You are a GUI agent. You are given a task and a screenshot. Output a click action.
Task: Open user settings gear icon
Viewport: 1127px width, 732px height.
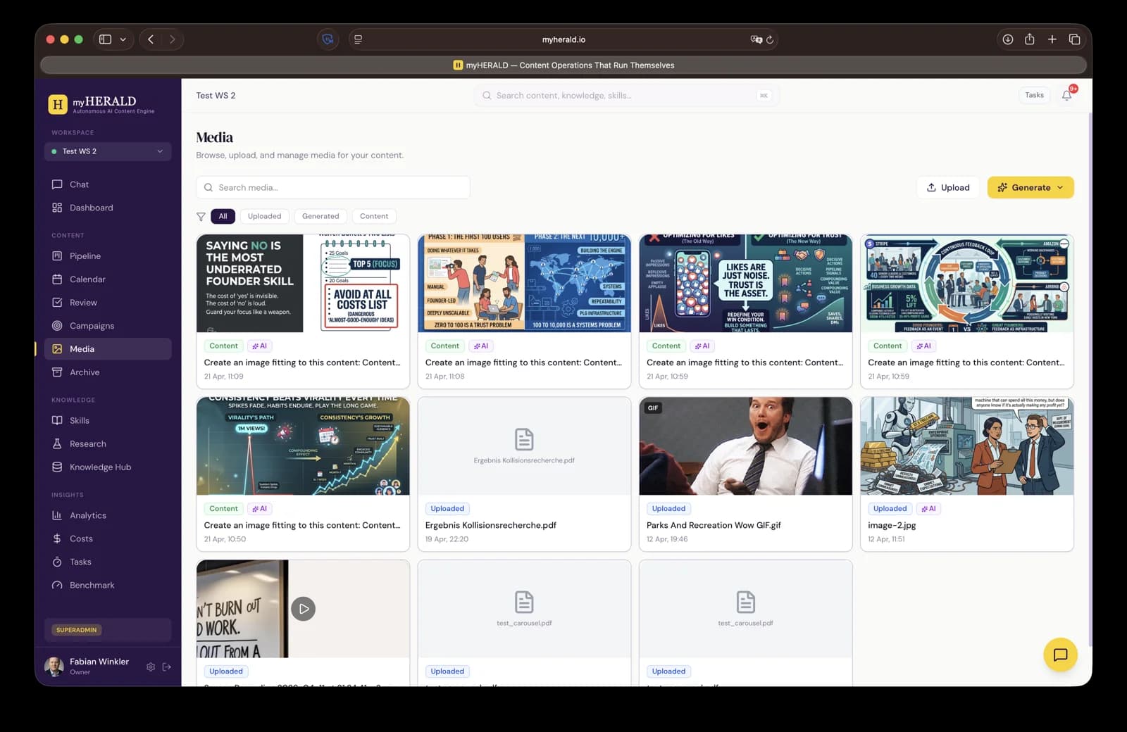(151, 667)
